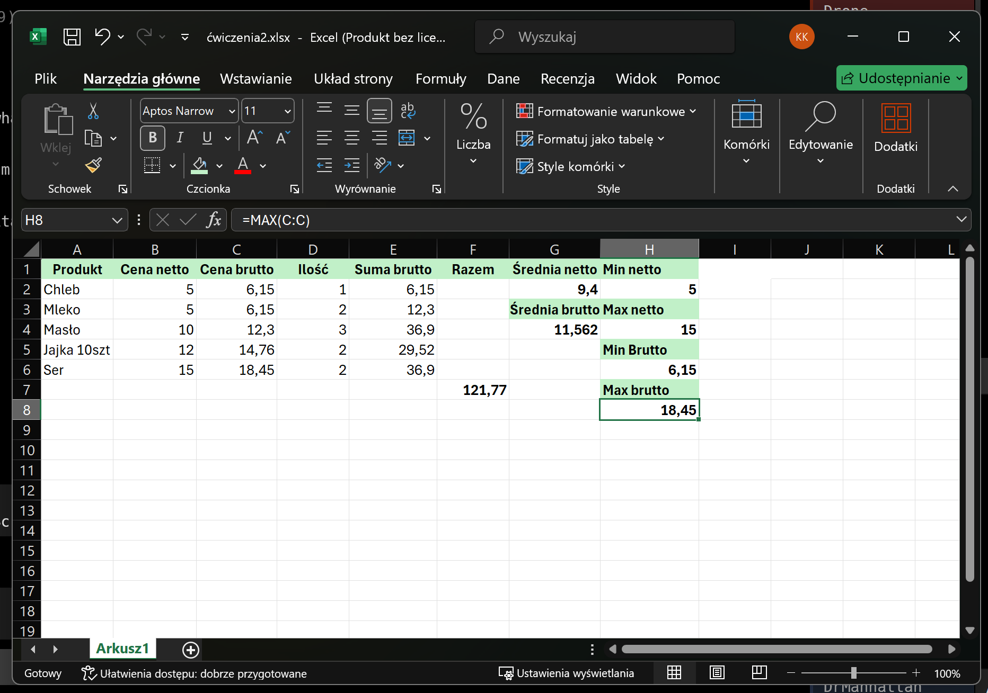Click the Cut scissors icon

coord(93,111)
